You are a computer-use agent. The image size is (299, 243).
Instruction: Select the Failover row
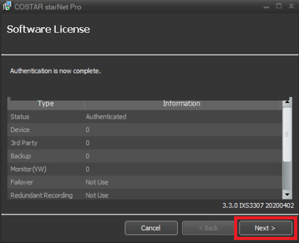(x=145, y=182)
